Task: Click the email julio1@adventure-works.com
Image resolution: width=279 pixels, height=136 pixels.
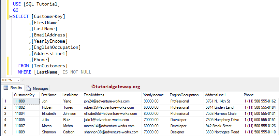Action: pyautogui.click(x=111, y=120)
